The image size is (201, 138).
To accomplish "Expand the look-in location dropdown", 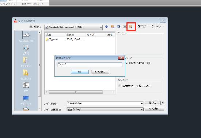I will [x=101, y=27].
